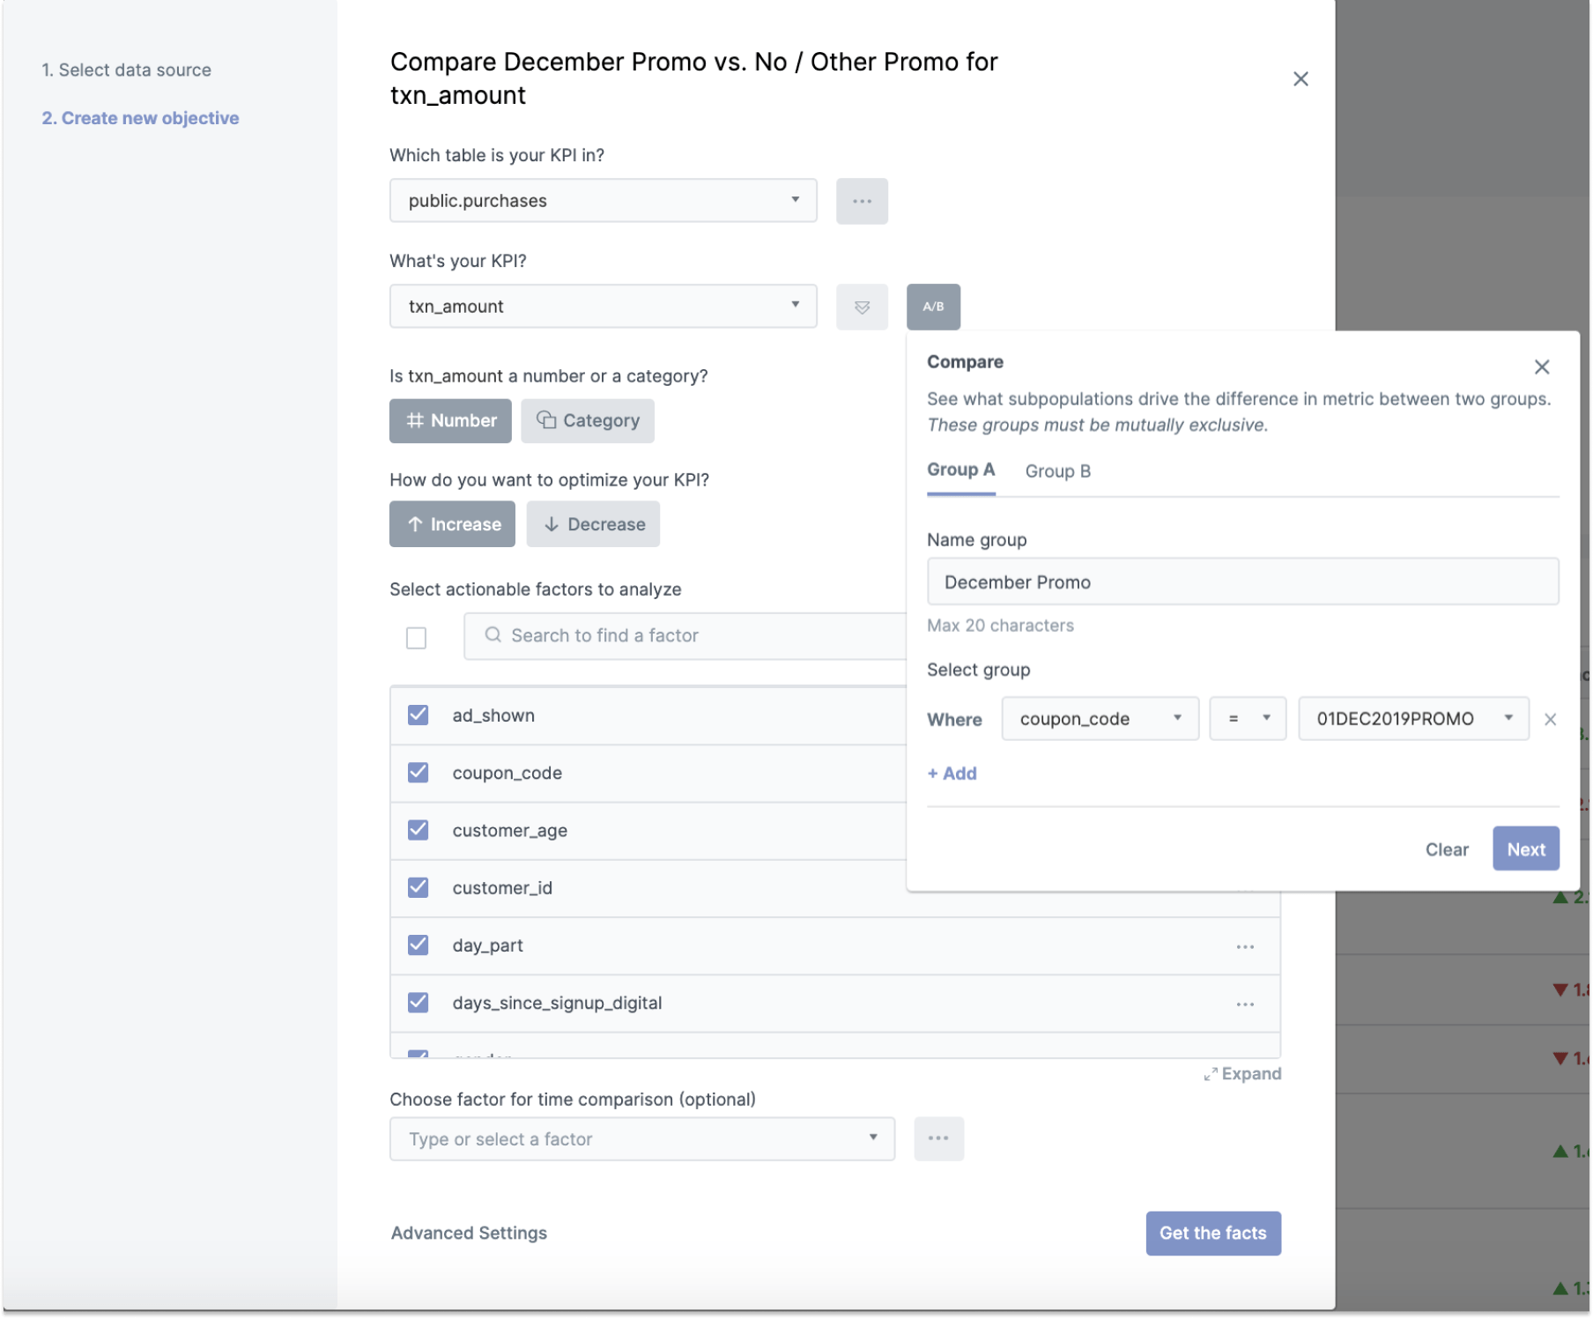Open the 01DEC2019PROMO value dropdown

point(1412,719)
